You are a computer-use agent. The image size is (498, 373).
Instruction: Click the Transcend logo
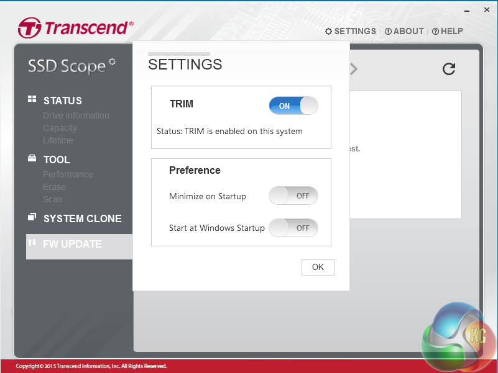[76, 28]
